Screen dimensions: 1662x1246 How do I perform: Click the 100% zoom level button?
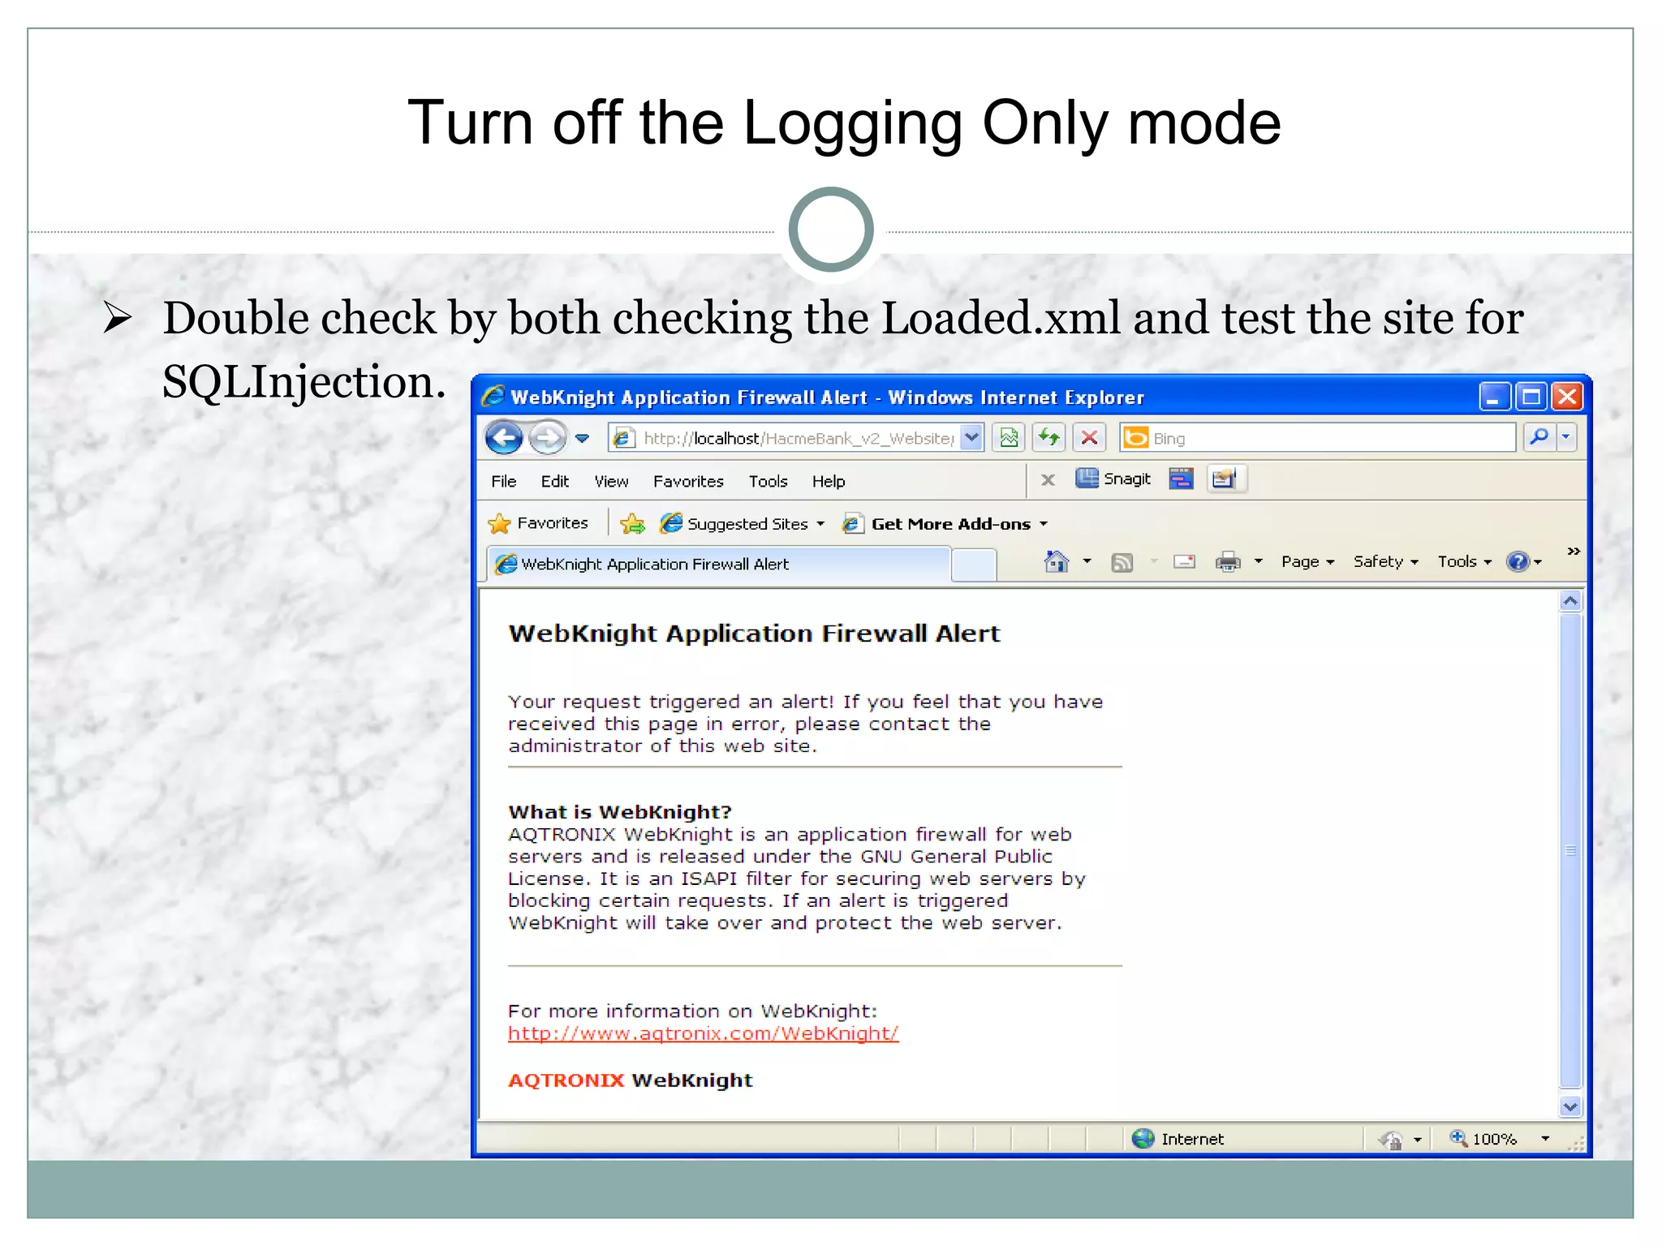click(x=1483, y=1139)
